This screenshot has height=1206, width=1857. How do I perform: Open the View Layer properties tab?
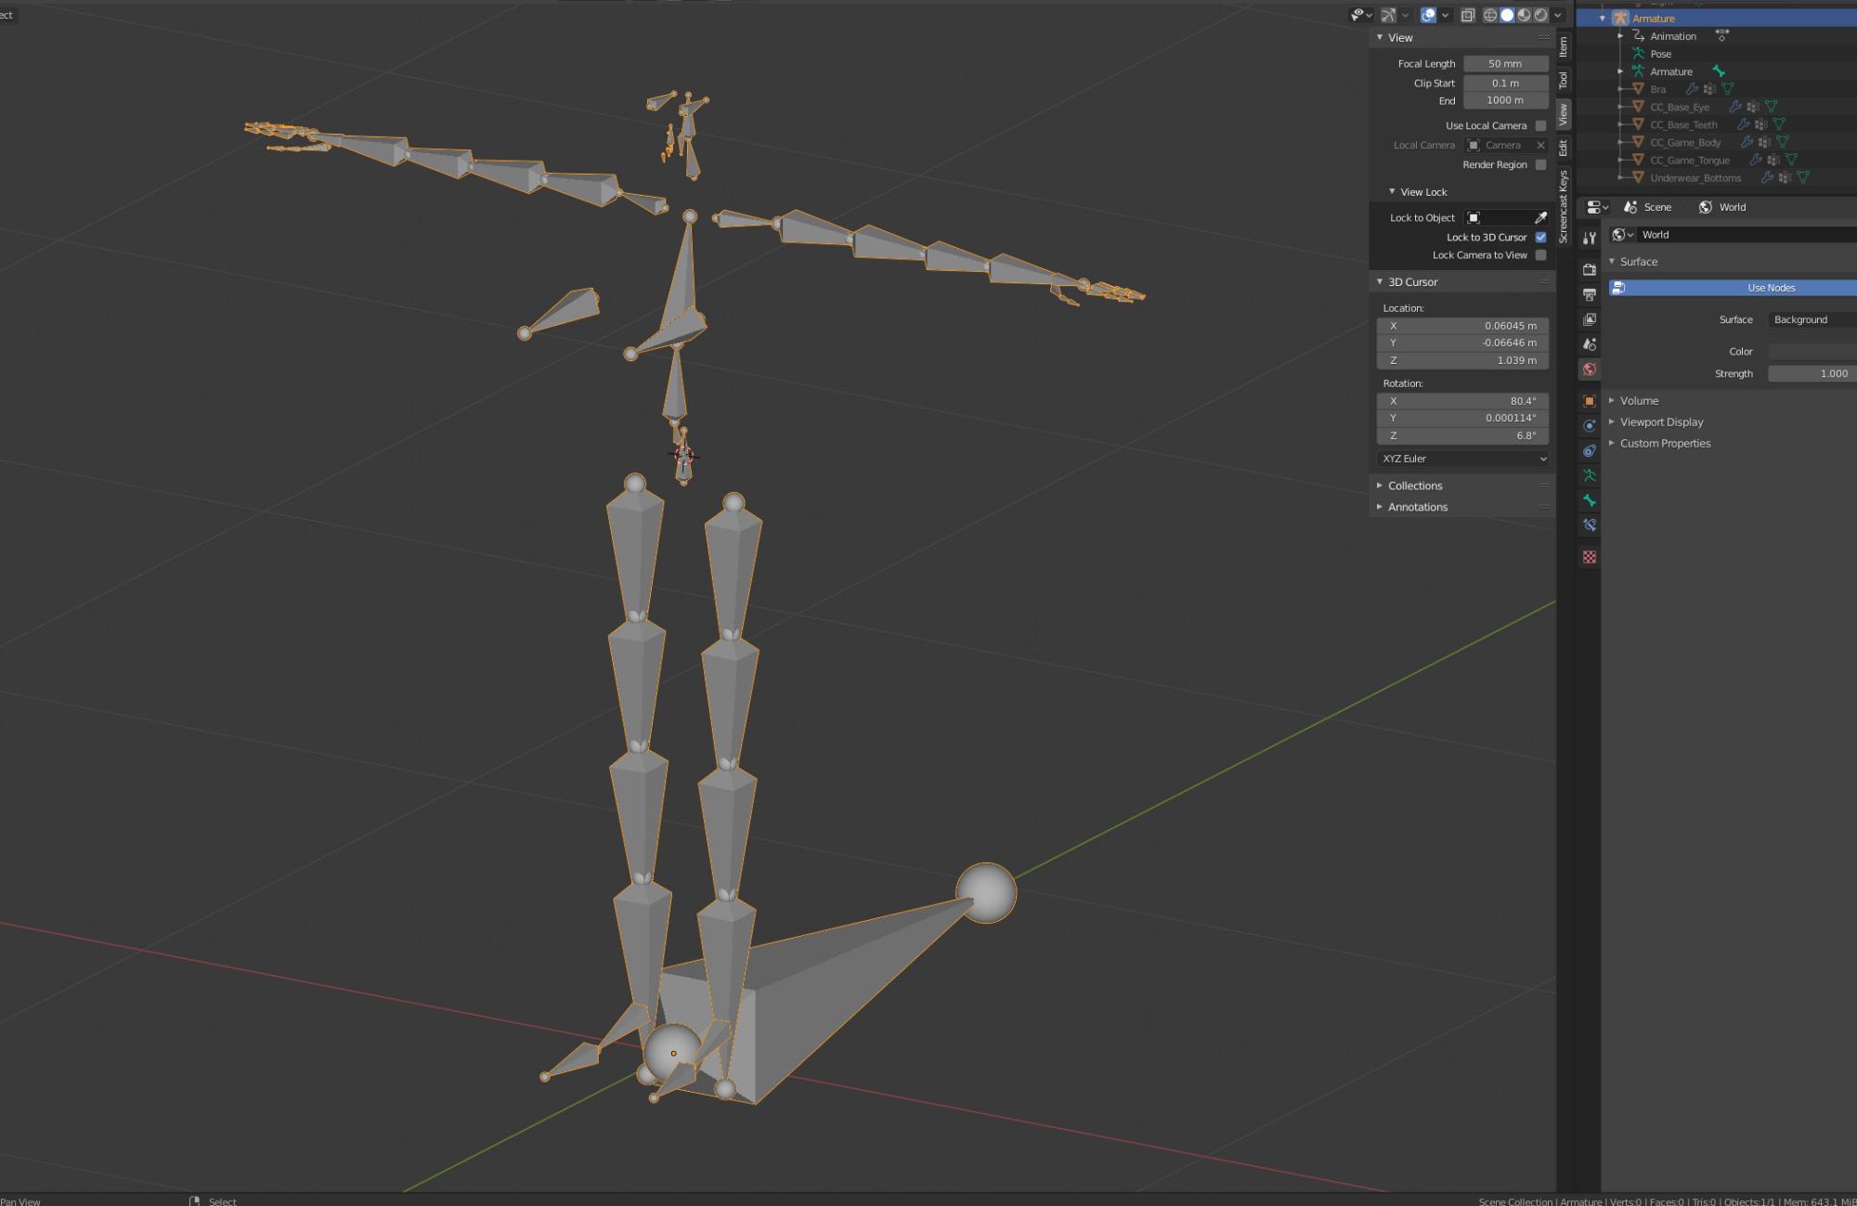[1590, 319]
